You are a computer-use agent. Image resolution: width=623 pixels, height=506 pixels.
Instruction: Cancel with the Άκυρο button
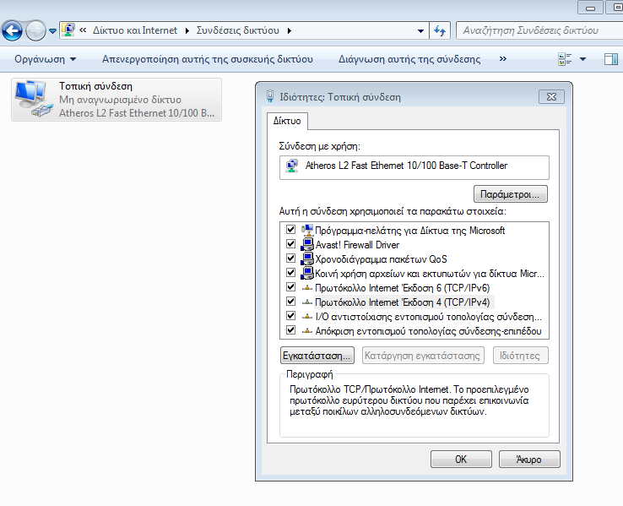528,459
